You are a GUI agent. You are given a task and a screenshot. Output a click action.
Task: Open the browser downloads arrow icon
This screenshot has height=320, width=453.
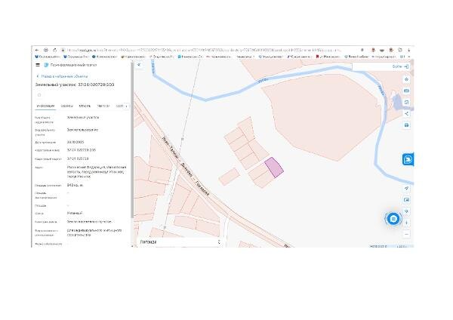[x=408, y=51]
